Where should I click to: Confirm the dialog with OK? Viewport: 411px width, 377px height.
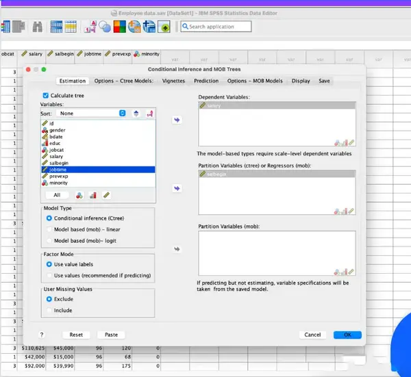(x=347, y=335)
